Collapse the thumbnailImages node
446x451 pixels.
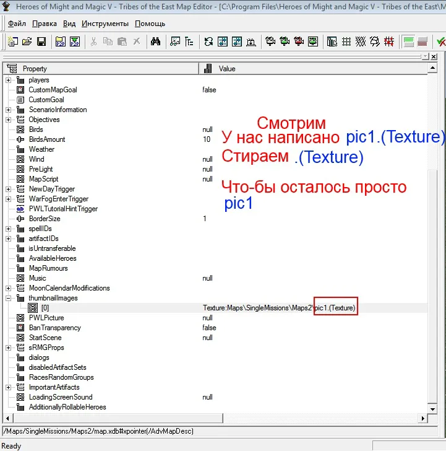tap(8, 298)
